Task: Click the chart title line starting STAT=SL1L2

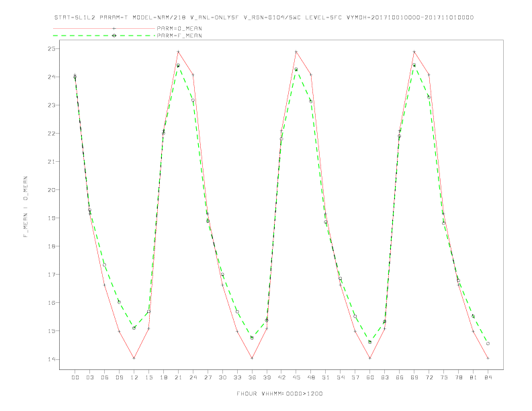Action: (x=263, y=17)
